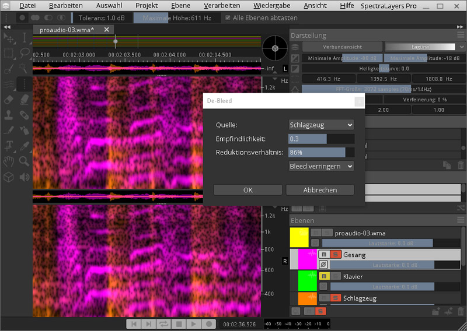
Task: Uncheck 'Alle Ebenen abtasten' checkbox
Action: [228, 17]
